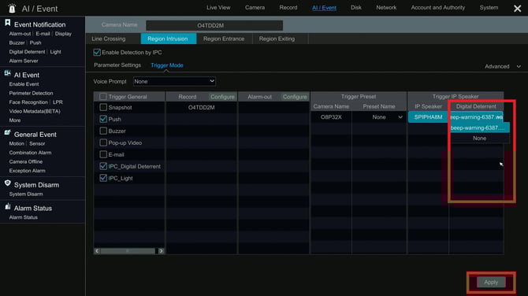Click Configure button for Alarm-out
528x296 pixels.
pyautogui.click(x=295, y=97)
